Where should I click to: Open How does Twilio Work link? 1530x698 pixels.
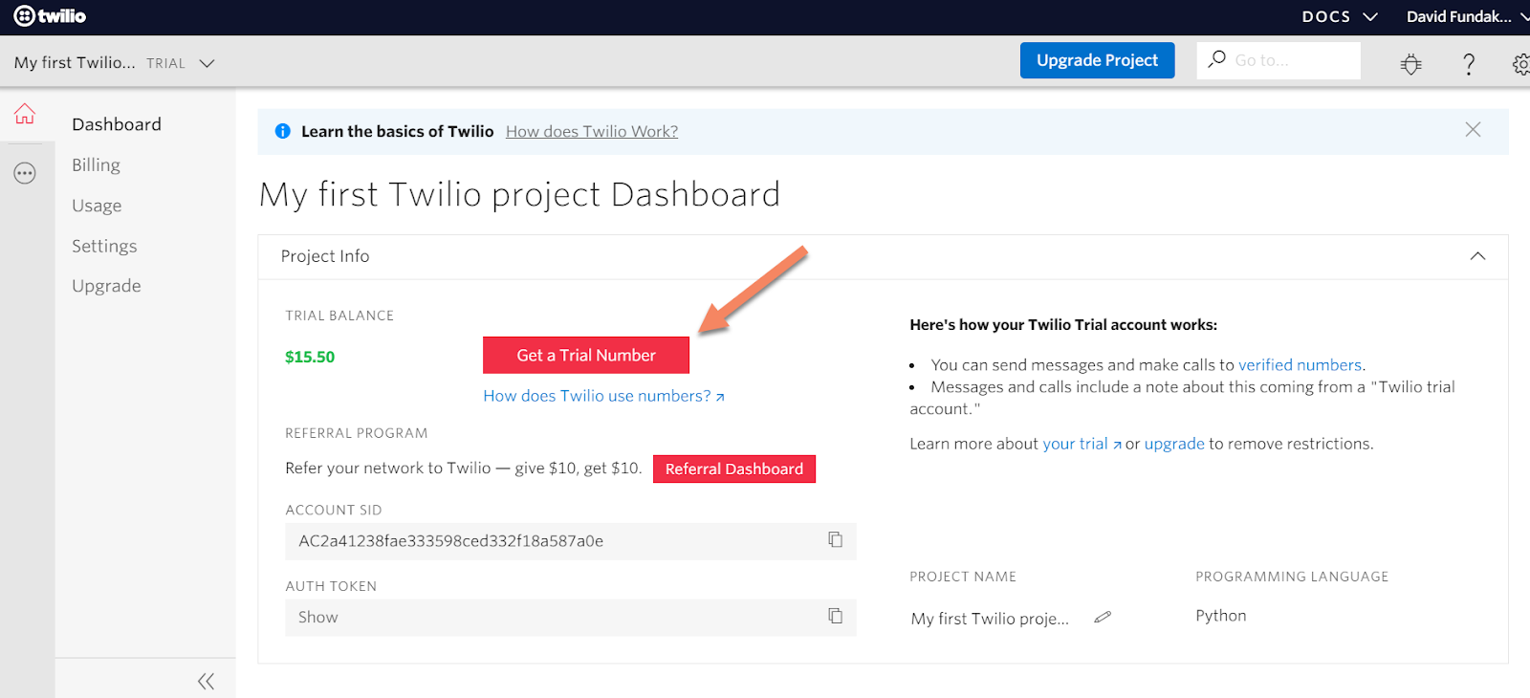click(592, 131)
